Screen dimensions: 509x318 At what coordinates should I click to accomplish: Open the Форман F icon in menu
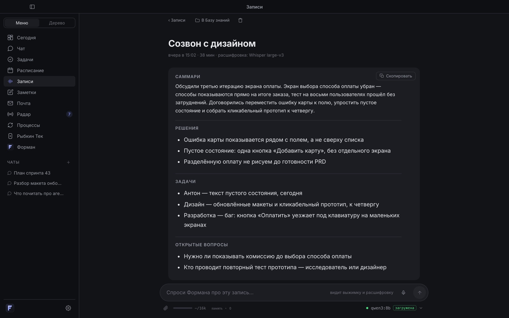tap(10, 147)
